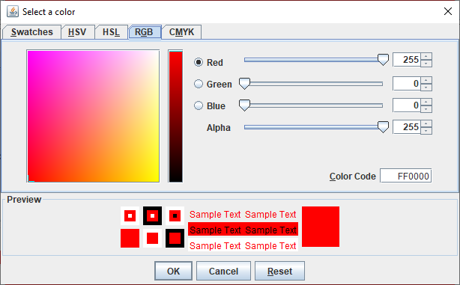Click the vertical red brightness strip
Screen dimensions: 460x285
tap(175, 116)
